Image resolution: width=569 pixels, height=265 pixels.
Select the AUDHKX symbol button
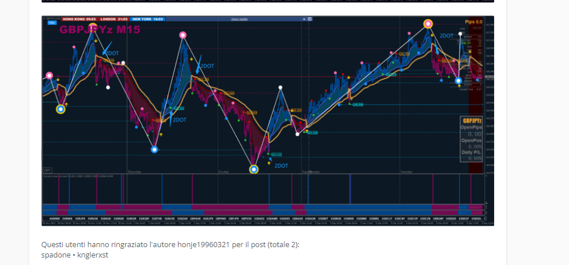pos(55,218)
